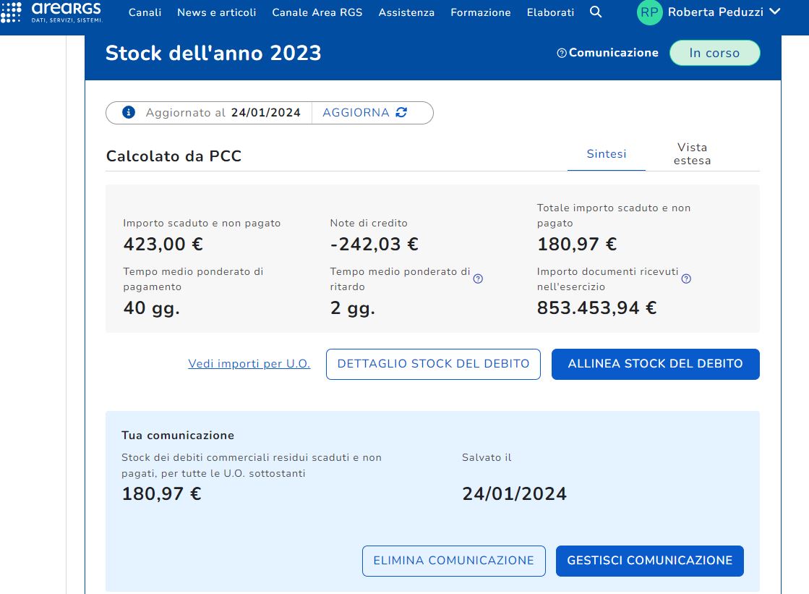Go to Canale Area RGS
809x594 pixels.
(x=317, y=12)
